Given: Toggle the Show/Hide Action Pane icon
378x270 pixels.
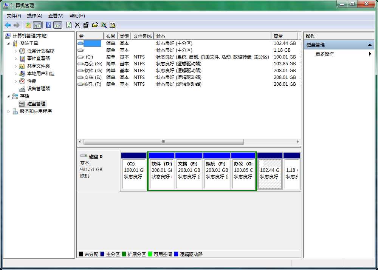Looking at the screenshot, I should click(x=57, y=25).
